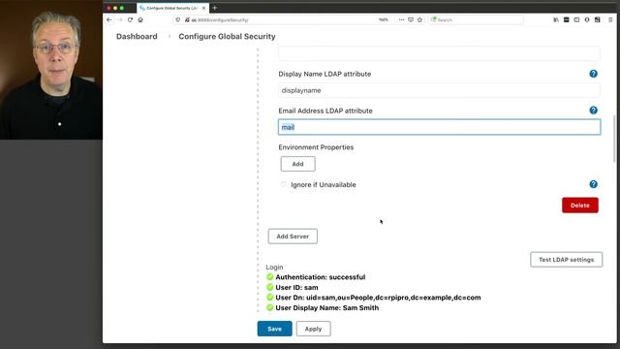Open help for Display Name LDAP attribute
Viewport: 620px width, 349px height.
(593, 74)
